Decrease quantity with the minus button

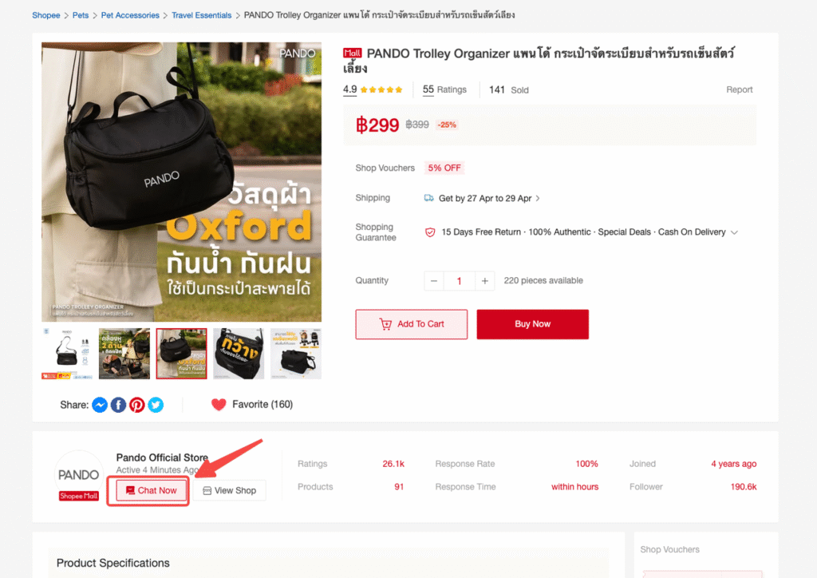coord(433,281)
